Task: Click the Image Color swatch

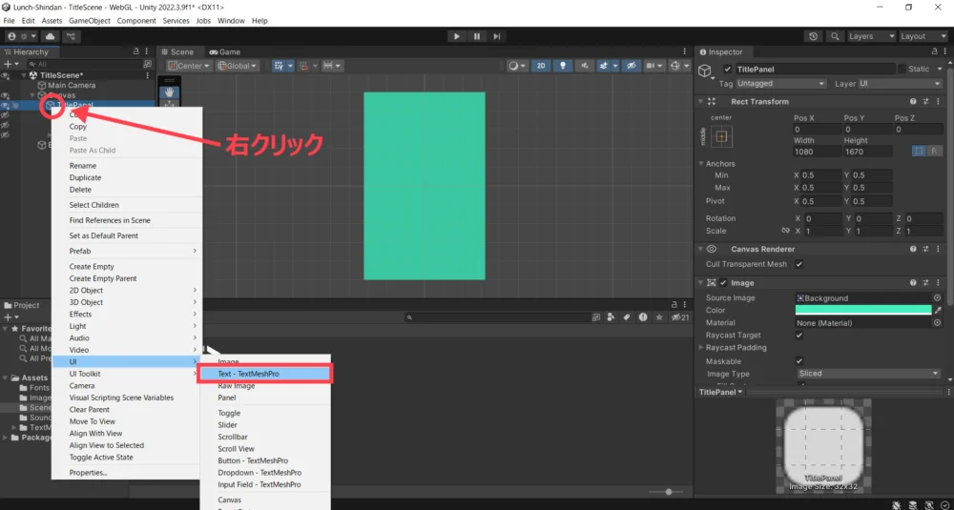Action: coord(863,310)
